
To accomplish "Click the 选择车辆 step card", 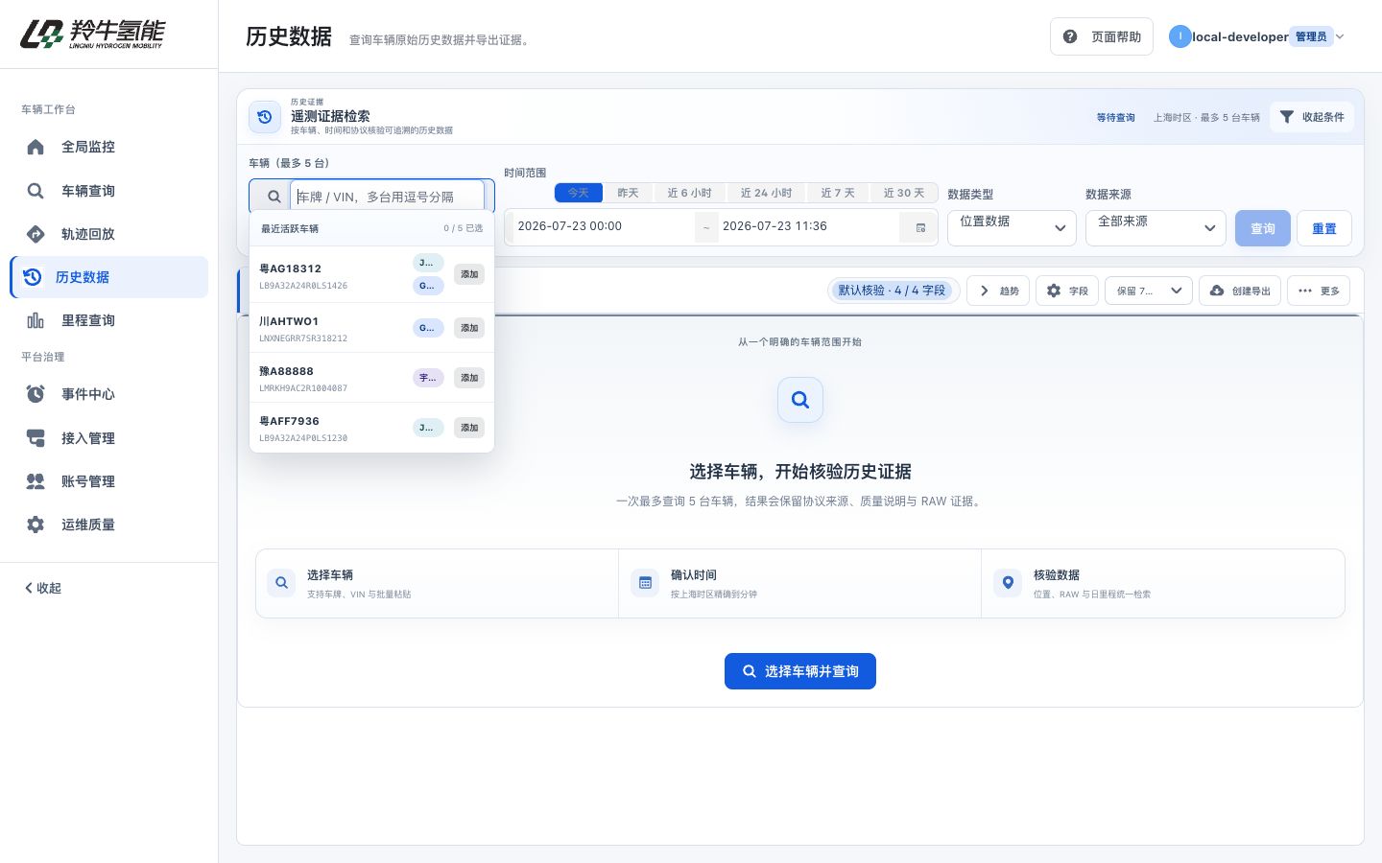I will pyautogui.click(x=438, y=583).
